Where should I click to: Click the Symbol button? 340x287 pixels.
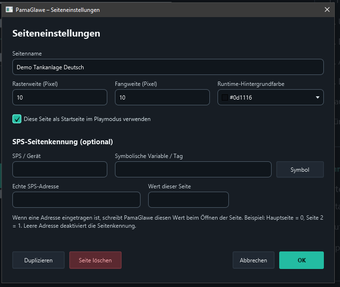coord(300,169)
